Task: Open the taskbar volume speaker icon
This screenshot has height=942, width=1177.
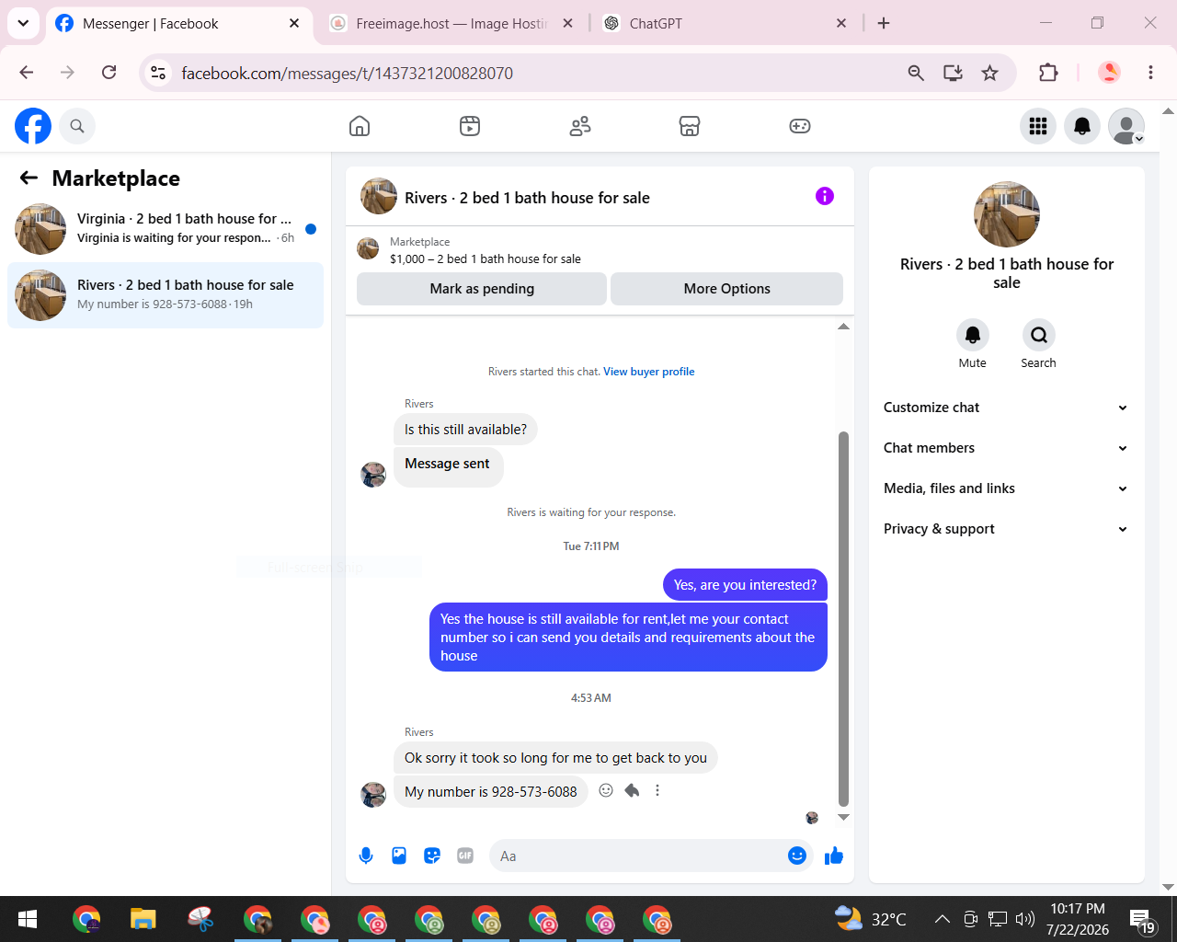Action: pos(1024,919)
